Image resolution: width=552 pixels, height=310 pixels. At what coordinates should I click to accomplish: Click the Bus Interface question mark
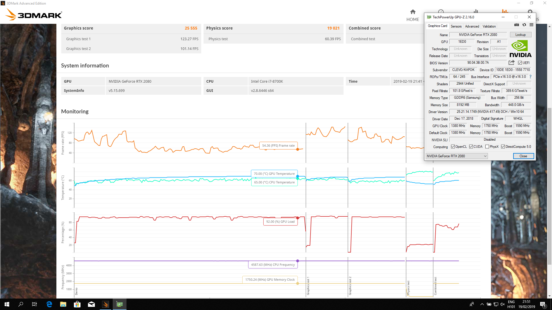pos(530,77)
